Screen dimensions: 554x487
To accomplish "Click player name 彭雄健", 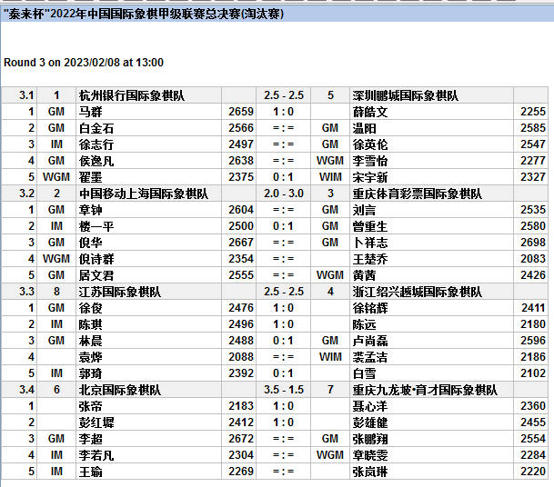I will point(370,422).
